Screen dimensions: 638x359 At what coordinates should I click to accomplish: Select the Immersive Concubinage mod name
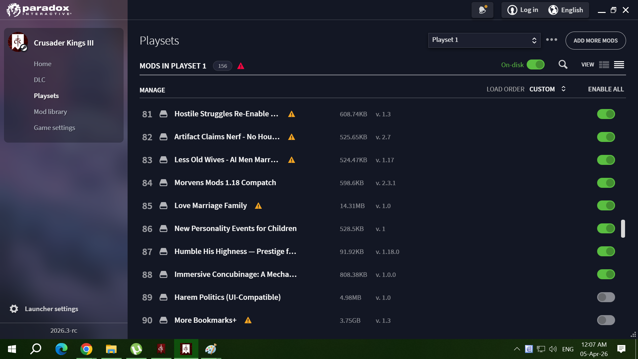click(x=236, y=275)
